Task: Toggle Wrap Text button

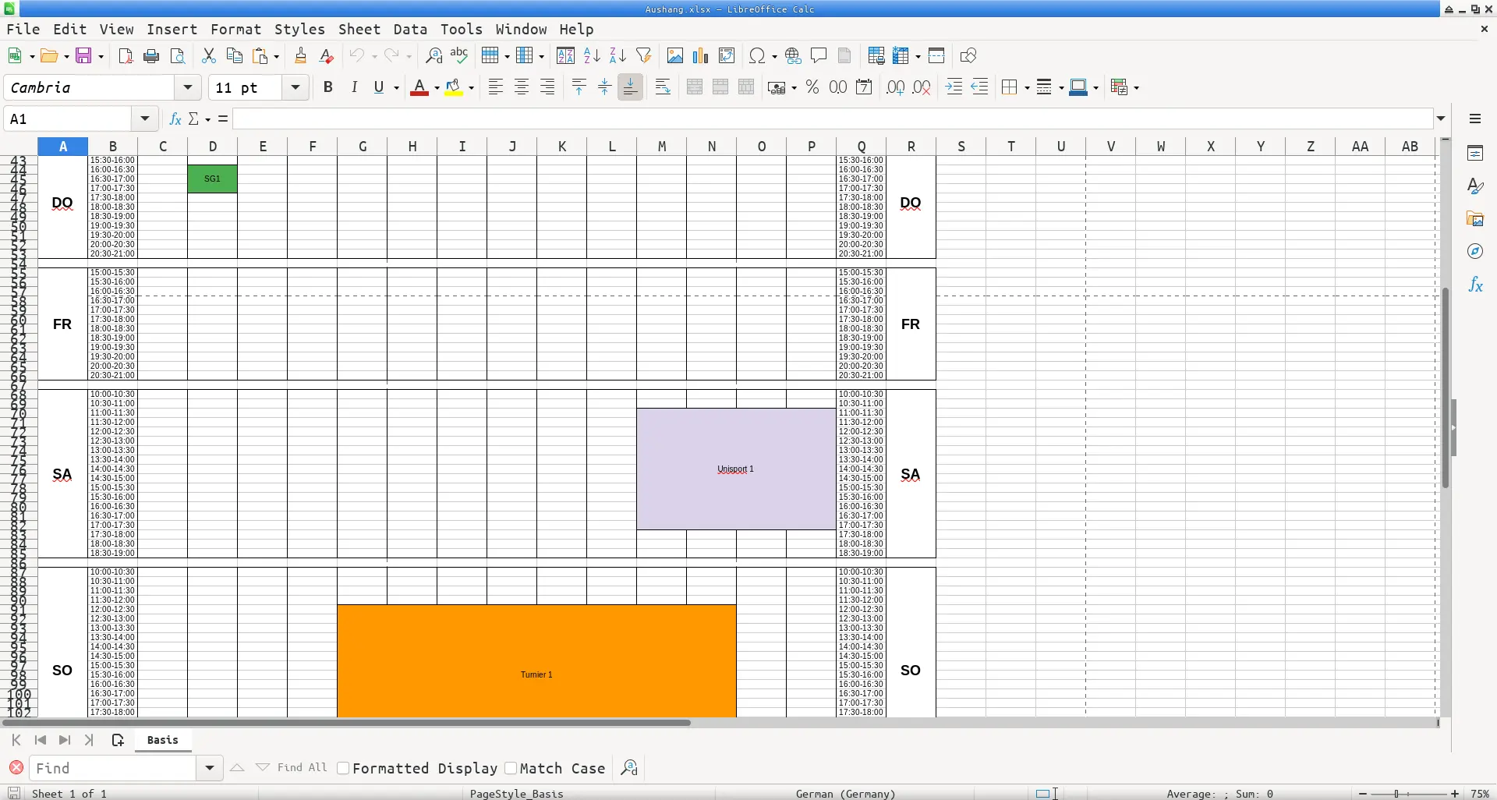Action: point(663,87)
